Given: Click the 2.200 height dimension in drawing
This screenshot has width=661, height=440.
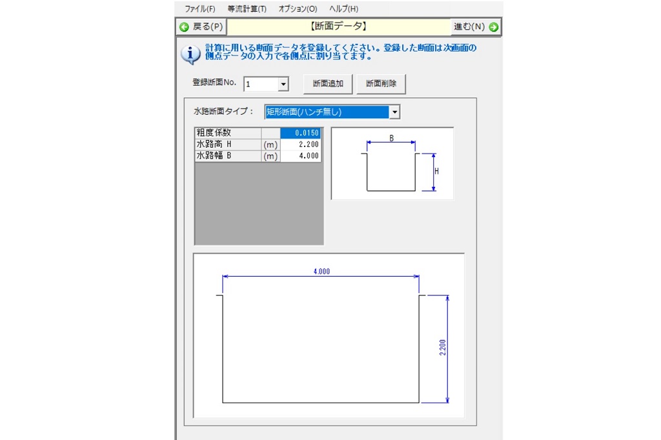Looking at the screenshot, I should [442, 348].
